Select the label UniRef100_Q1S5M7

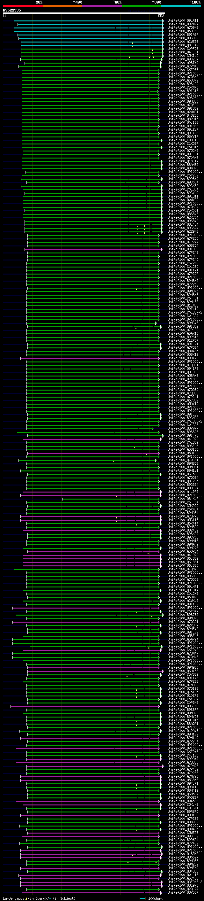tap(183, 854)
